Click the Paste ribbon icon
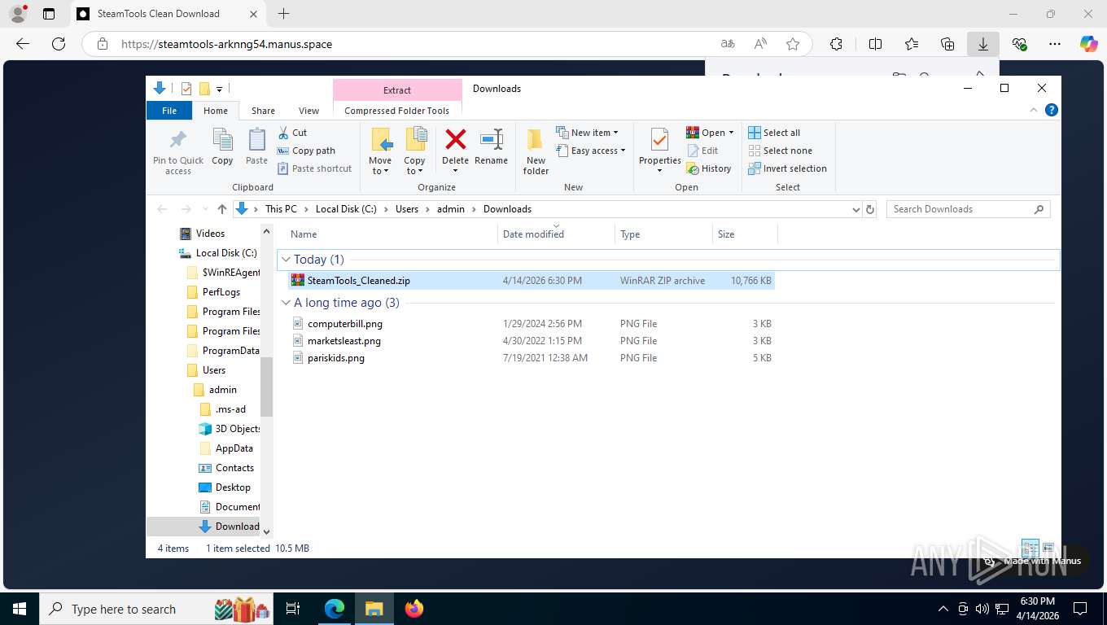This screenshot has height=625, width=1107. coord(256,146)
